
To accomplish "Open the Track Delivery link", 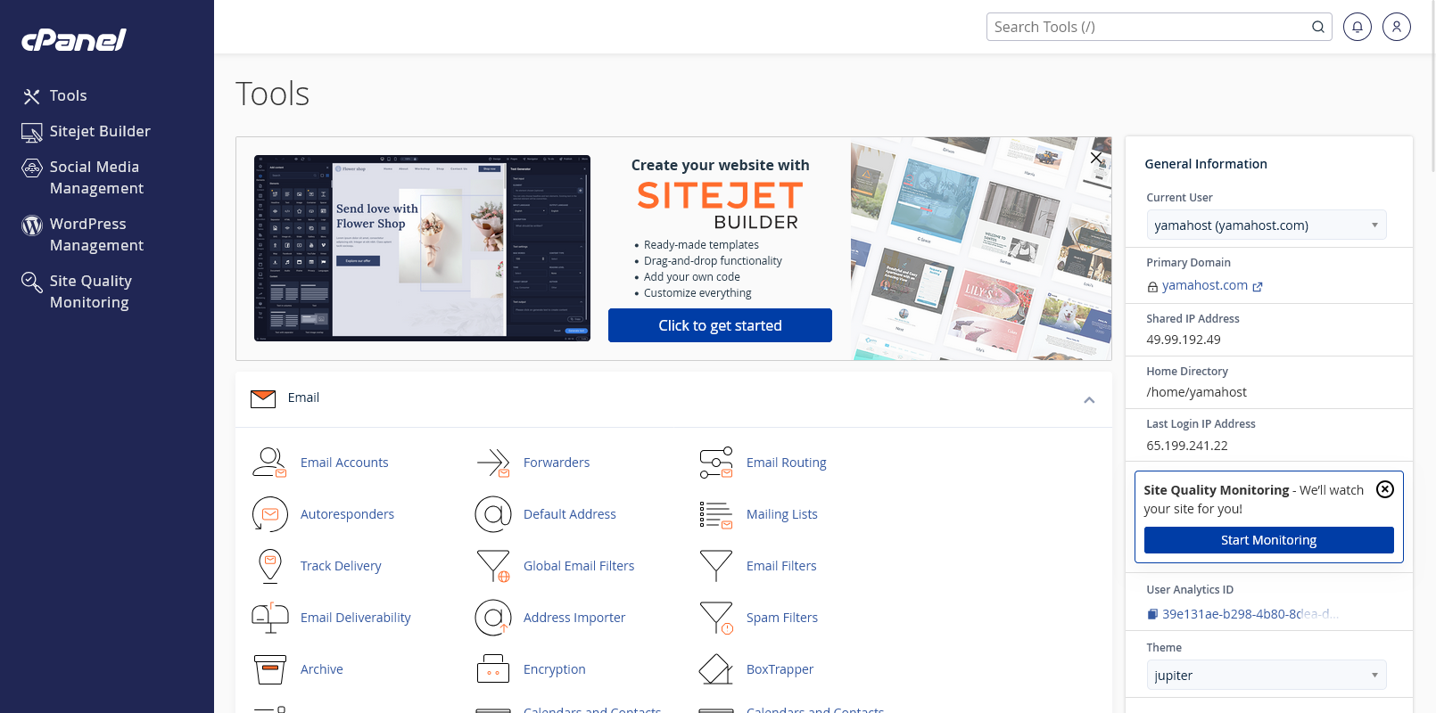I will [341, 566].
